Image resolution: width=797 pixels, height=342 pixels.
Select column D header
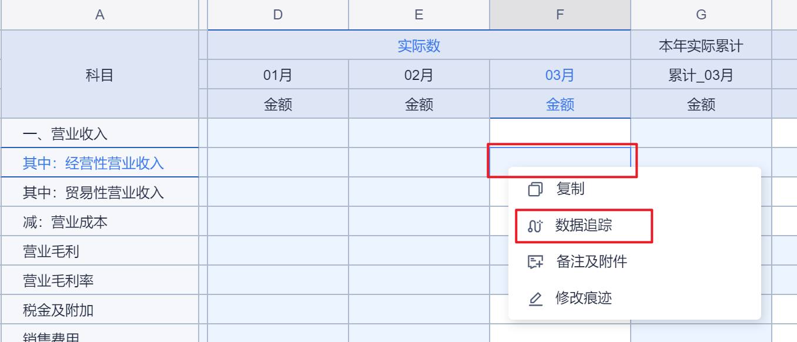[278, 15]
